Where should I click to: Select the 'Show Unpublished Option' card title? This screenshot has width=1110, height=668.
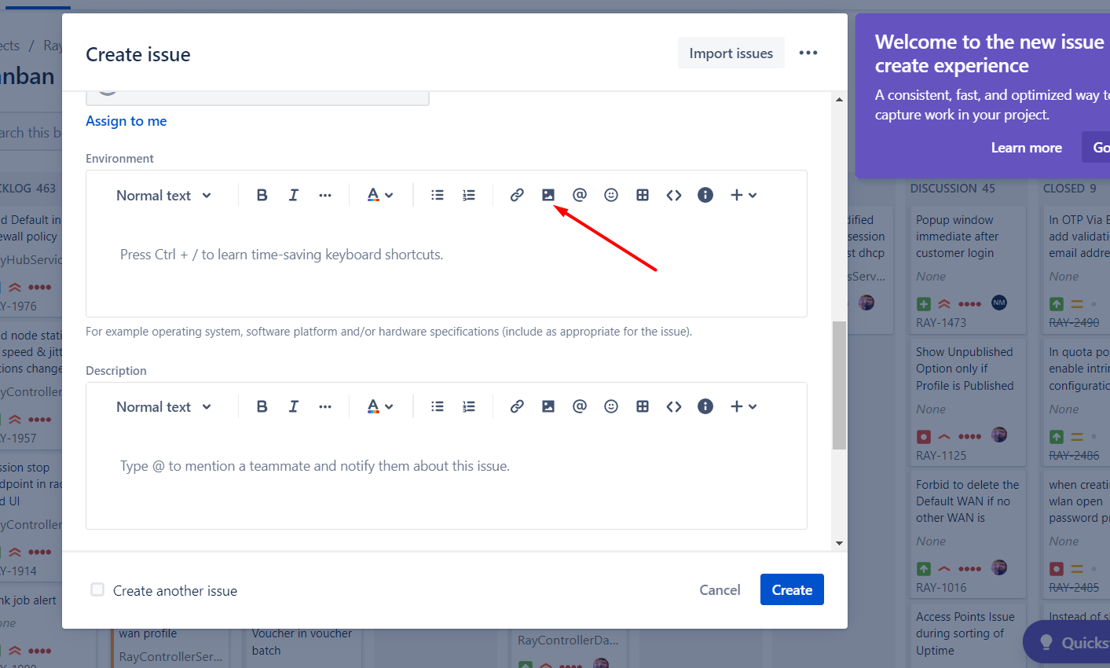[x=965, y=369]
